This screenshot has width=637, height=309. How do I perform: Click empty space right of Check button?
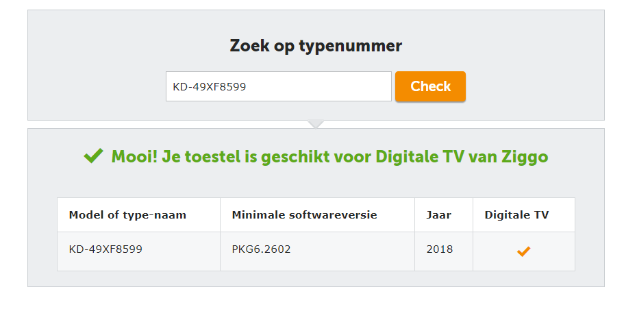coord(534,86)
